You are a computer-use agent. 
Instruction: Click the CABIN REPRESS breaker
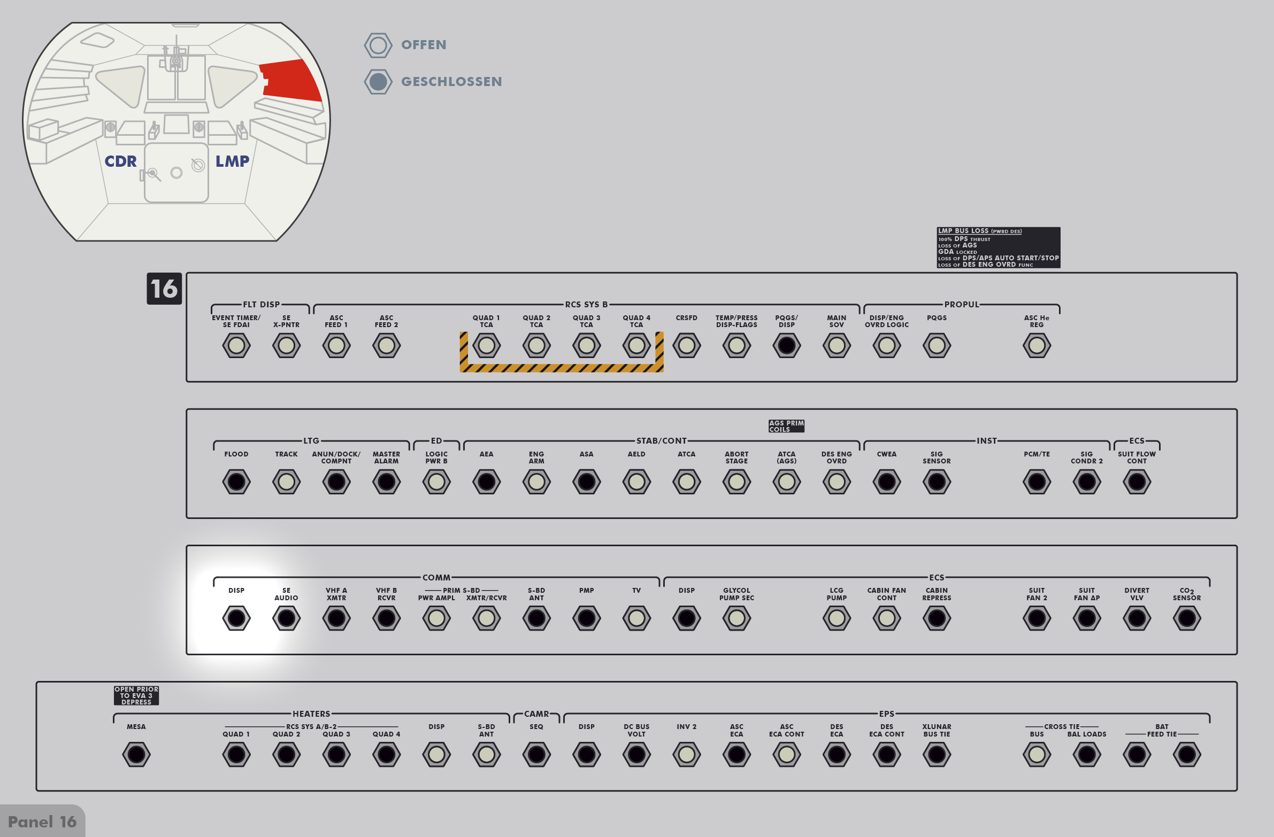[937, 618]
